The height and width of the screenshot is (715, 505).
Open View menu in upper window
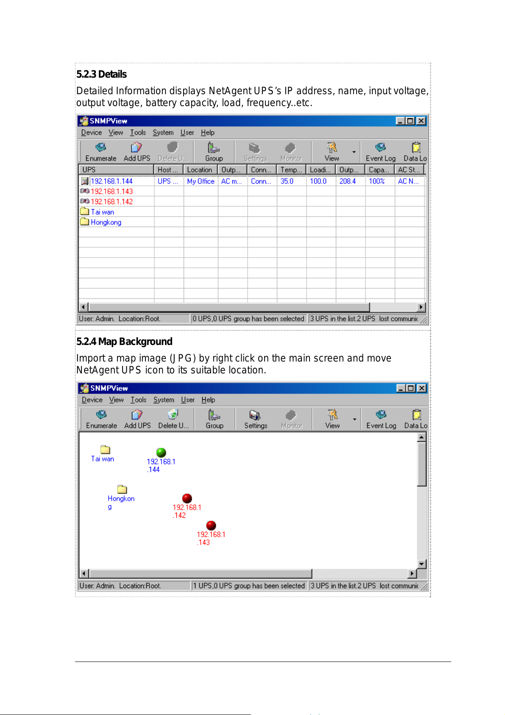click(116, 132)
